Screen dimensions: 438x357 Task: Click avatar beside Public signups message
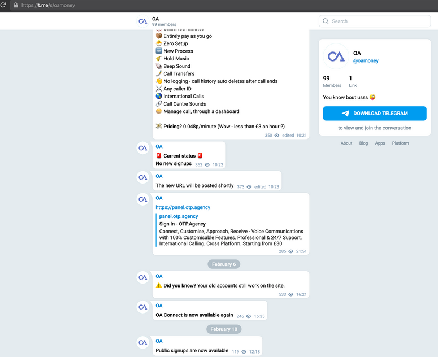tap(143, 342)
